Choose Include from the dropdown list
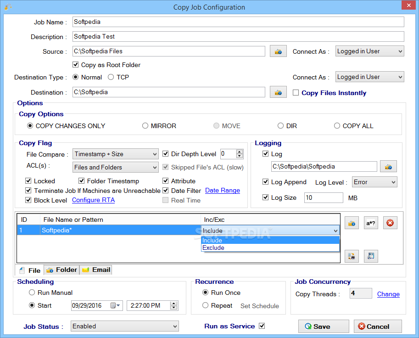This screenshot has width=419, height=338. (270, 240)
